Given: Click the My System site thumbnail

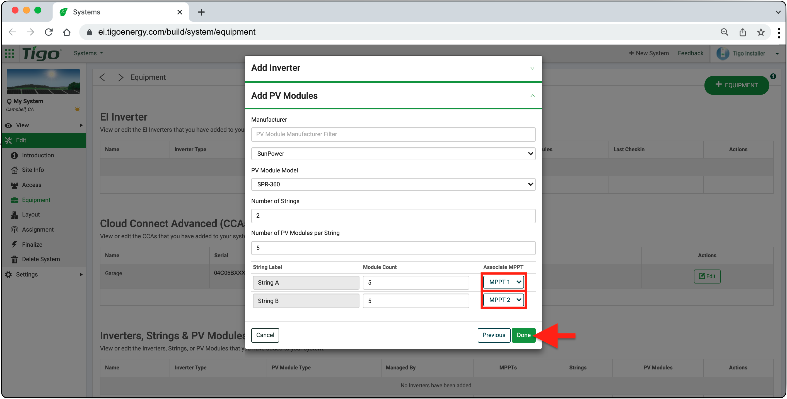Looking at the screenshot, I should point(43,81).
